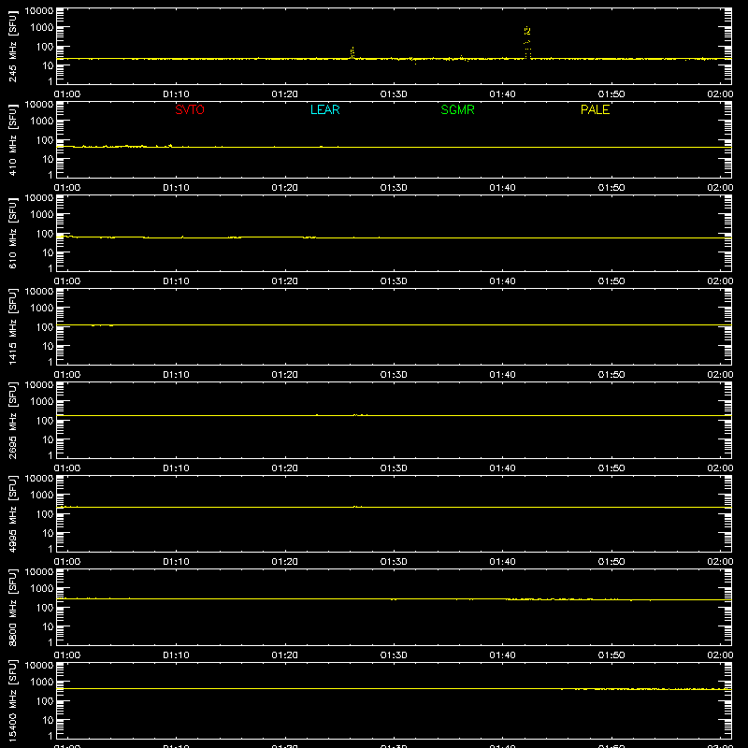Click the small 245 MHz burst spike near 01:26

click(x=352, y=53)
